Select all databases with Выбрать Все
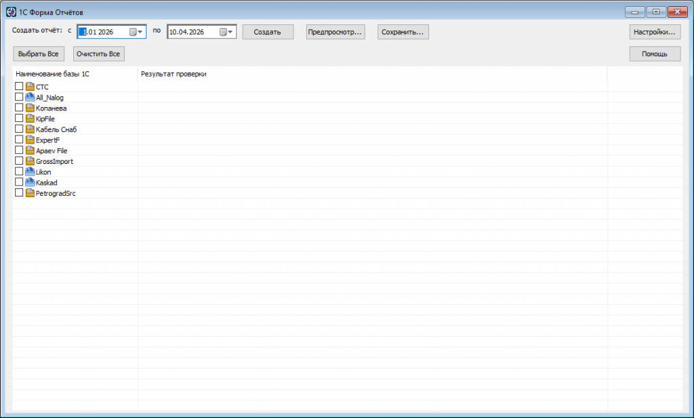Screen dimensions: 694x418 [x=39, y=54]
